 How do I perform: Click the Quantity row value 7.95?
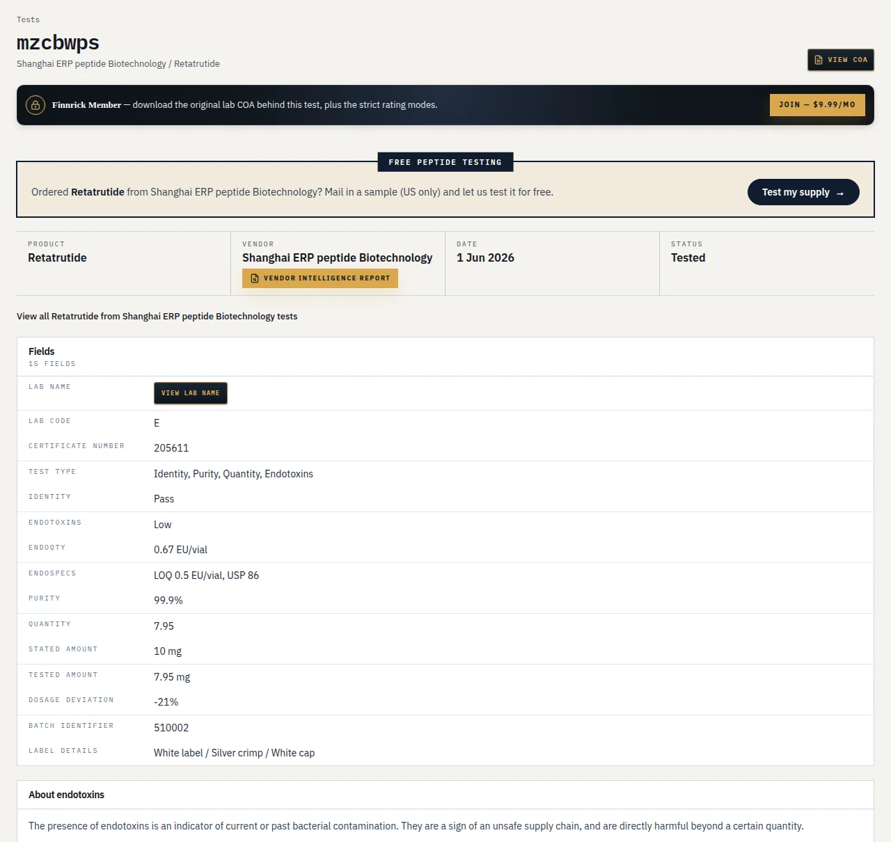pyautogui.click(x=164, y=626)
